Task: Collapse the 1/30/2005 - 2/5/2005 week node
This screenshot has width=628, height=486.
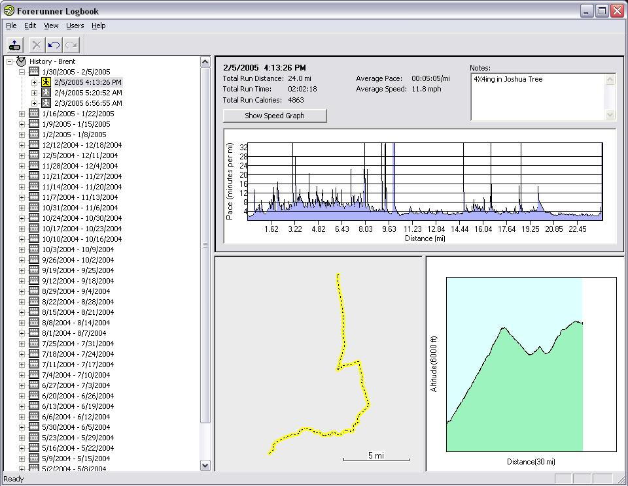Action: [22, 72]
